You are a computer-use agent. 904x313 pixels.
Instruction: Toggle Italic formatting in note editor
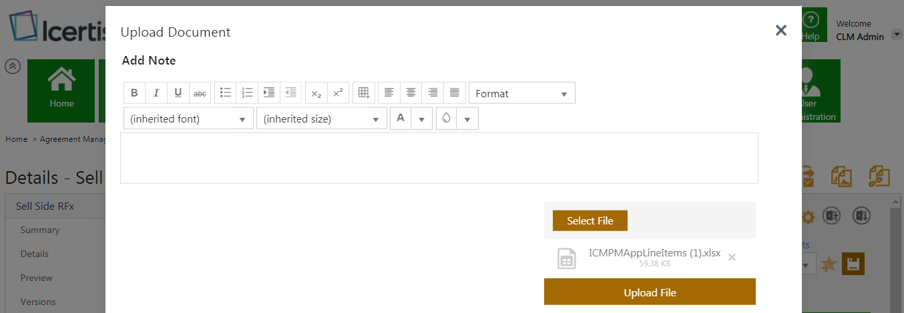[x=156, y=93]
